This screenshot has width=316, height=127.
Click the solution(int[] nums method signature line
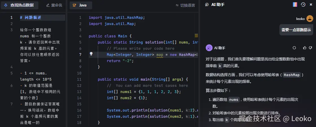[x=148, y=42]
